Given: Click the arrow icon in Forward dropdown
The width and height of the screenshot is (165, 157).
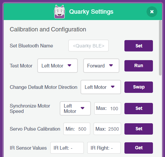Looking at the screenshot, I should tap(111, 65).
